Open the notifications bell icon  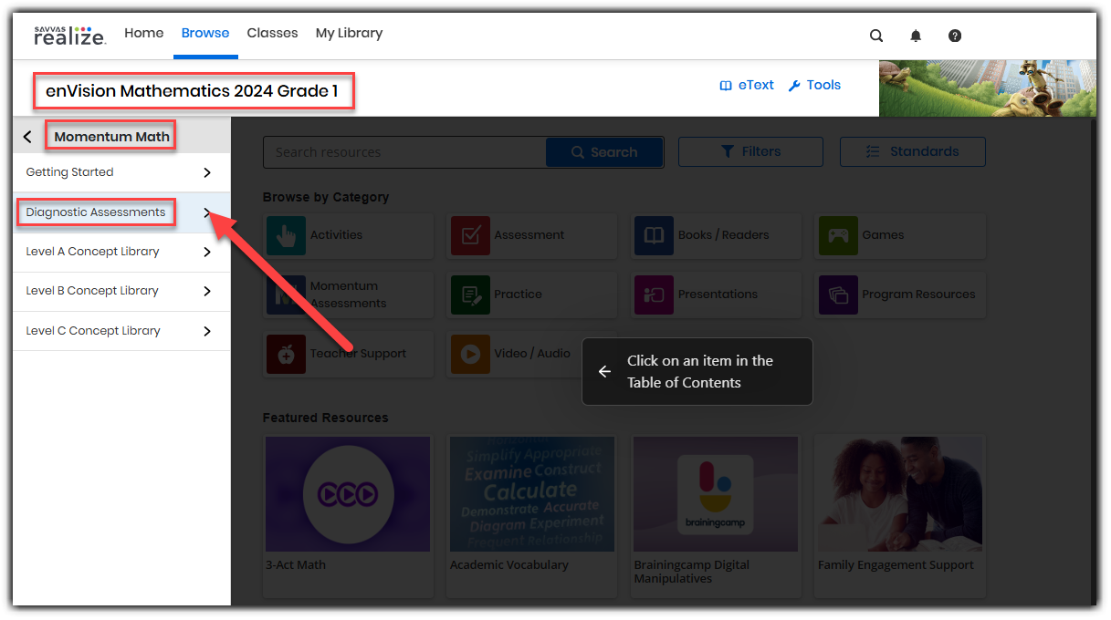tap(916, 36)
